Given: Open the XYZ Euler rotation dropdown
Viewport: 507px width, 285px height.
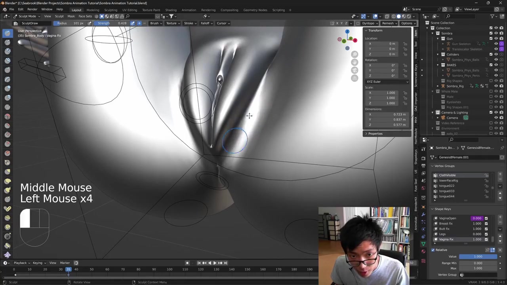Looking at the screenshot, I should pos(387,82).
